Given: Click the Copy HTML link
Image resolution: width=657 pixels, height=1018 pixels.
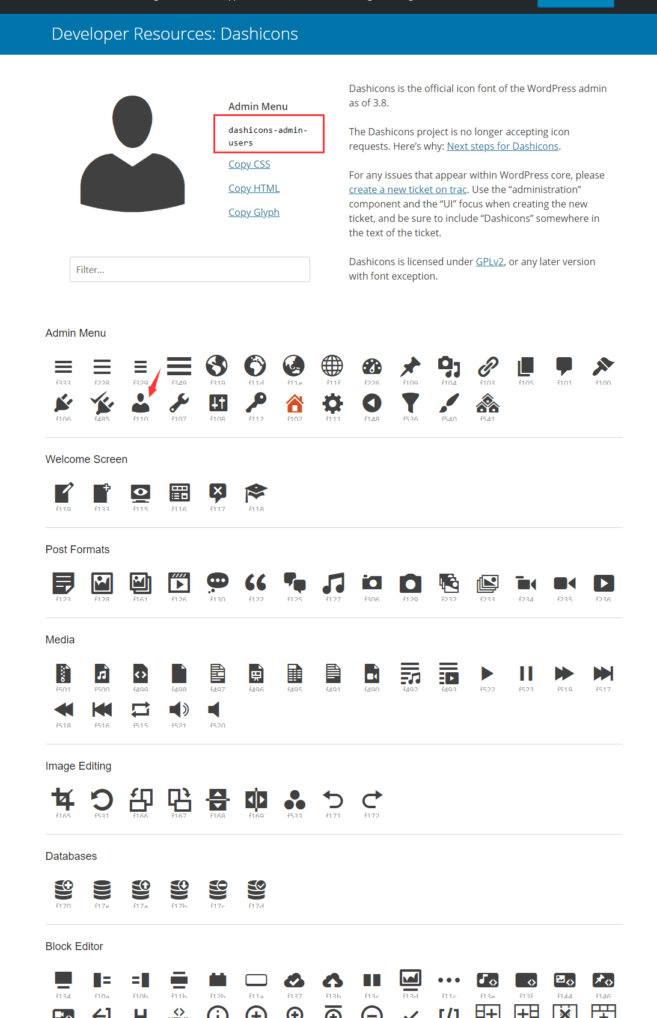Looking at the screenshot, I should [x=254, y=188].
